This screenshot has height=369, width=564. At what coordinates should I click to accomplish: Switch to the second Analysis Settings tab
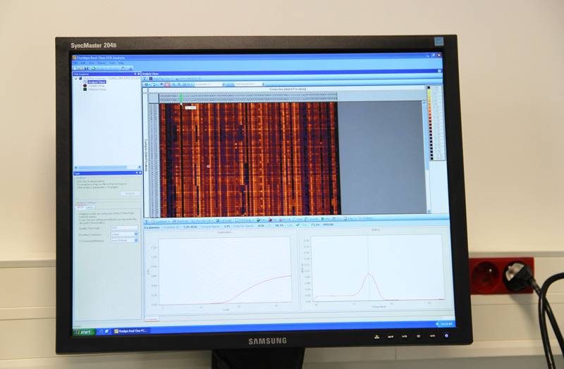click(x=88, y=207)
